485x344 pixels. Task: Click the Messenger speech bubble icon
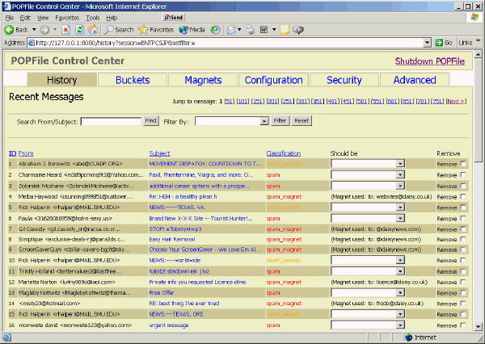[x=298, y=30]
